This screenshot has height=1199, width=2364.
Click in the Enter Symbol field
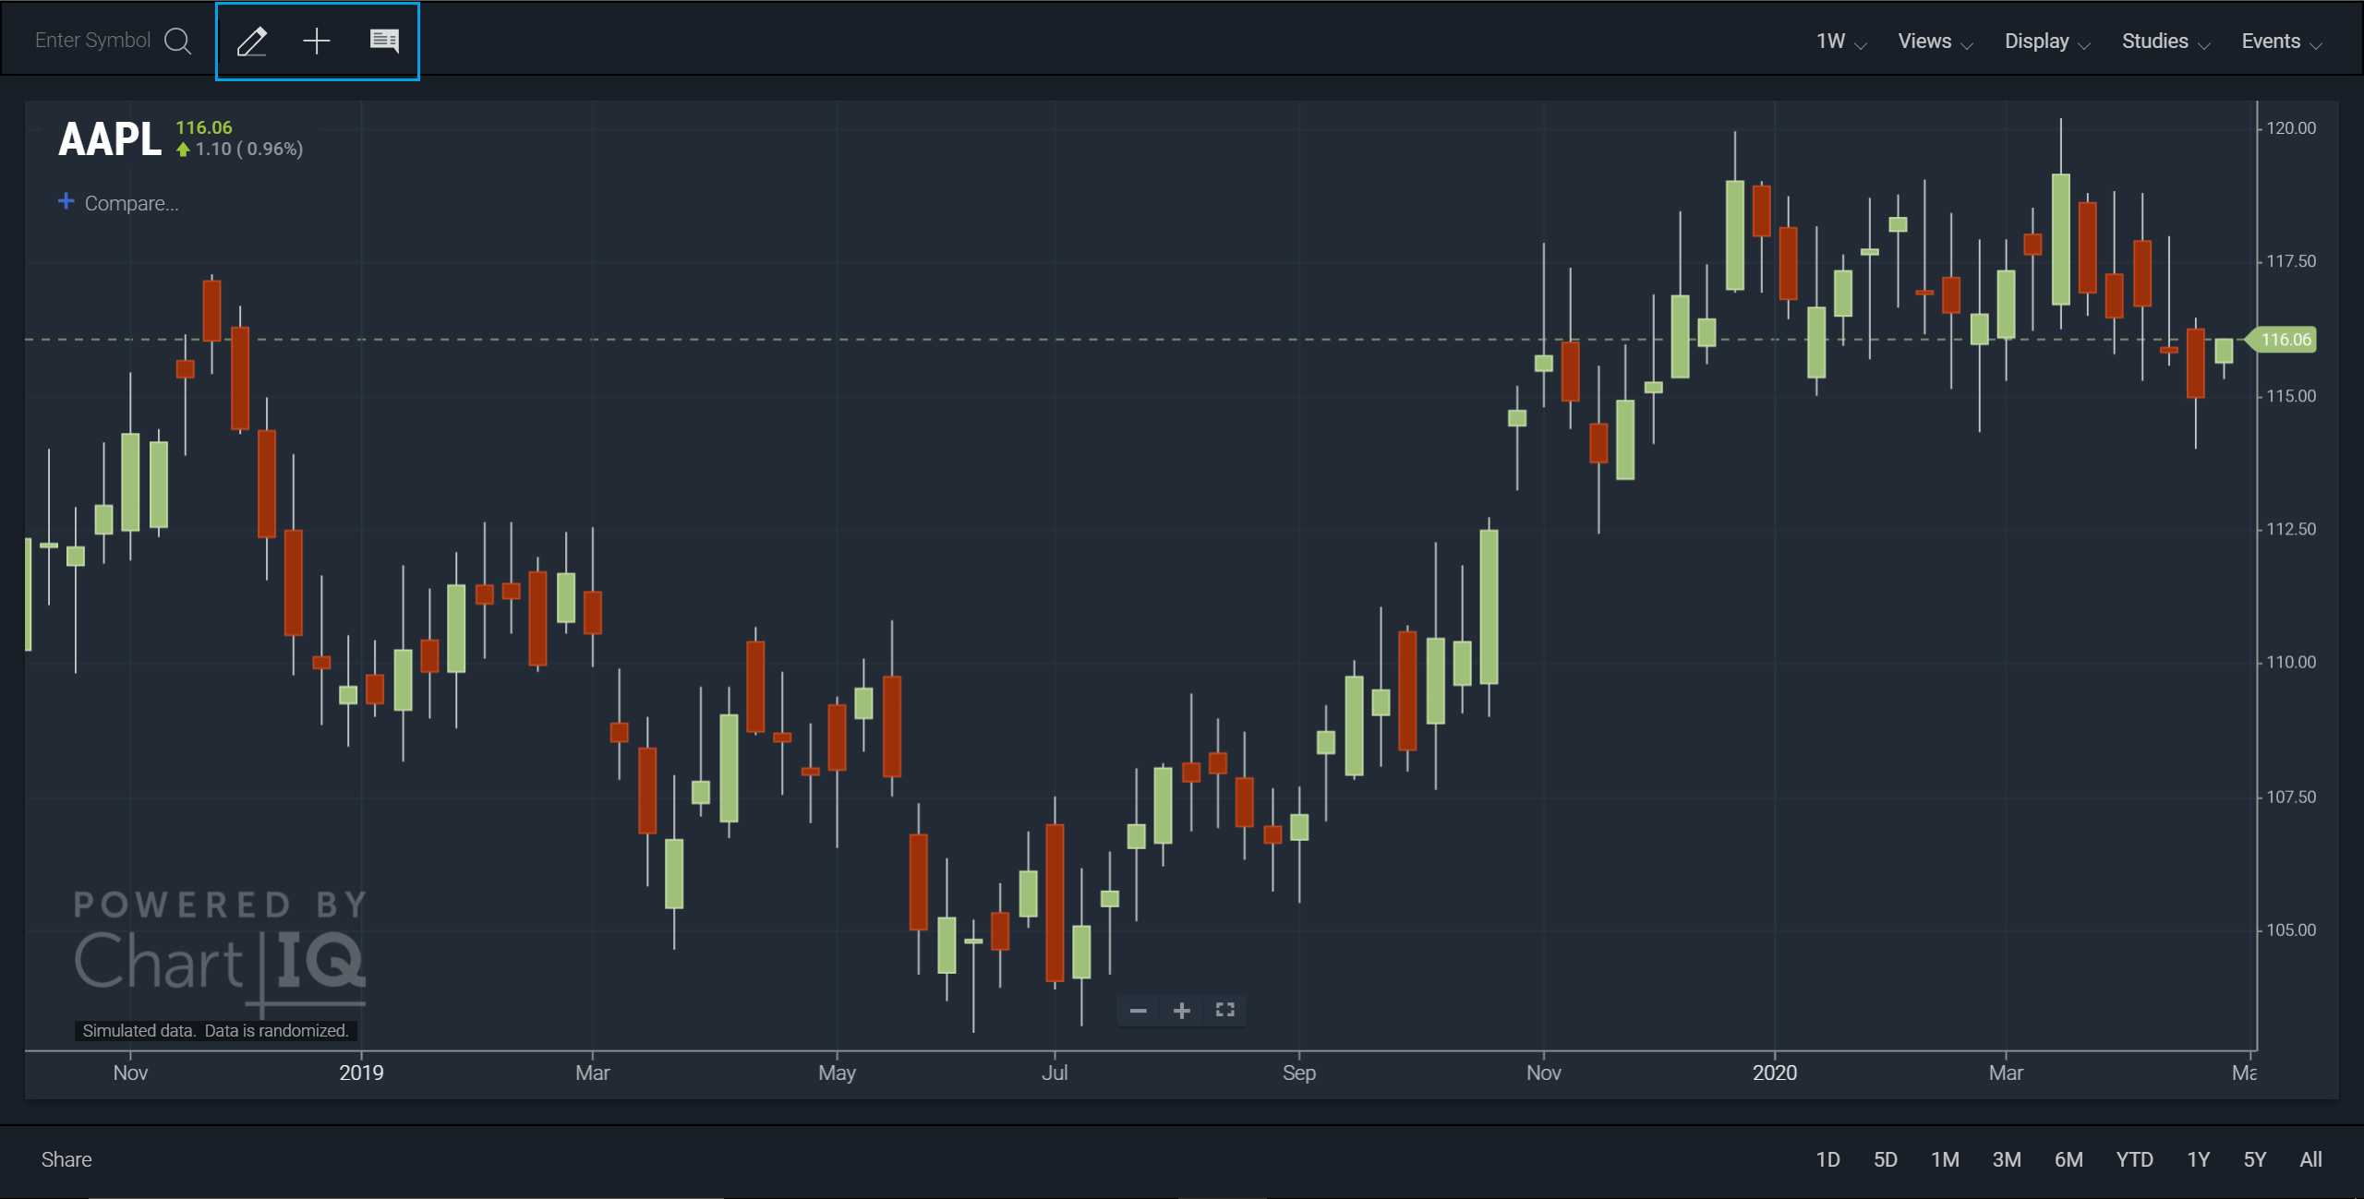click(92, 41)
